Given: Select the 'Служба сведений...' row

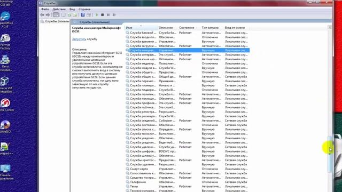Looking at the screenshot, I should (x=187, y=121).
